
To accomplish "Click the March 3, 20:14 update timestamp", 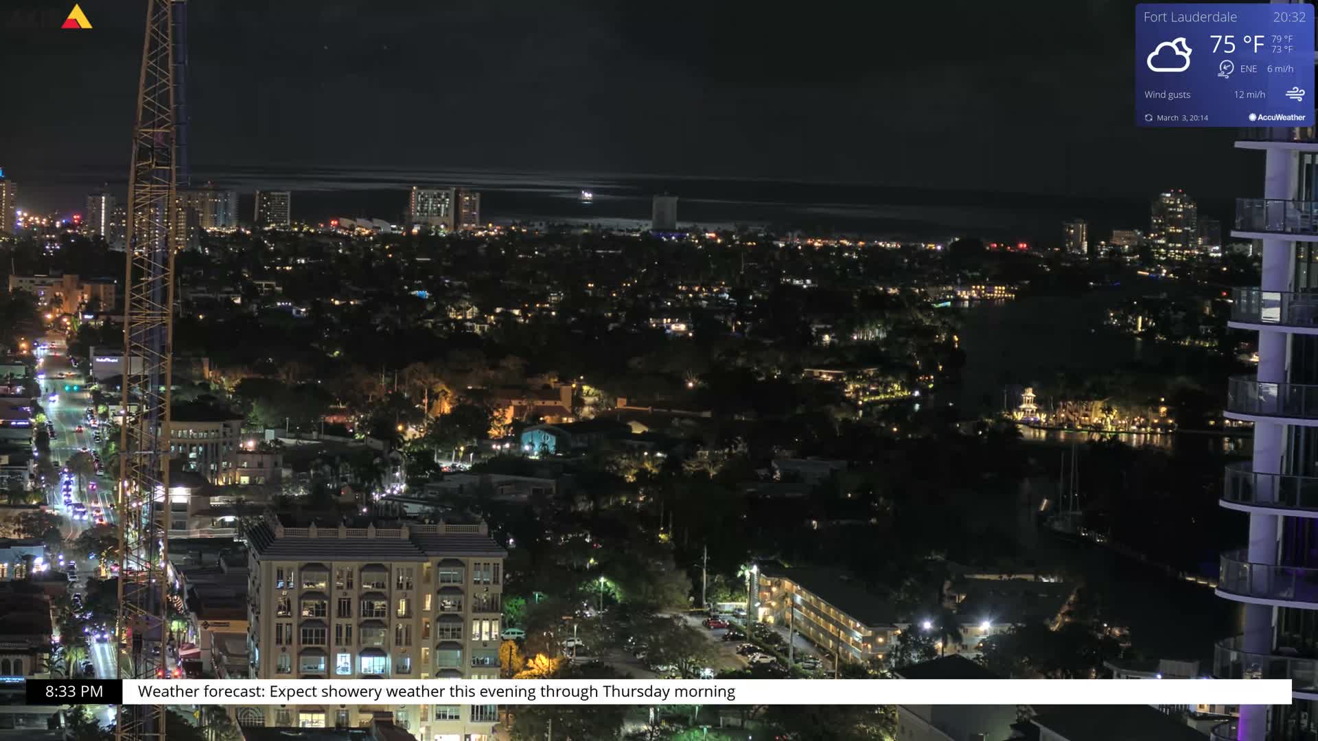I will tap(1182, 118).
